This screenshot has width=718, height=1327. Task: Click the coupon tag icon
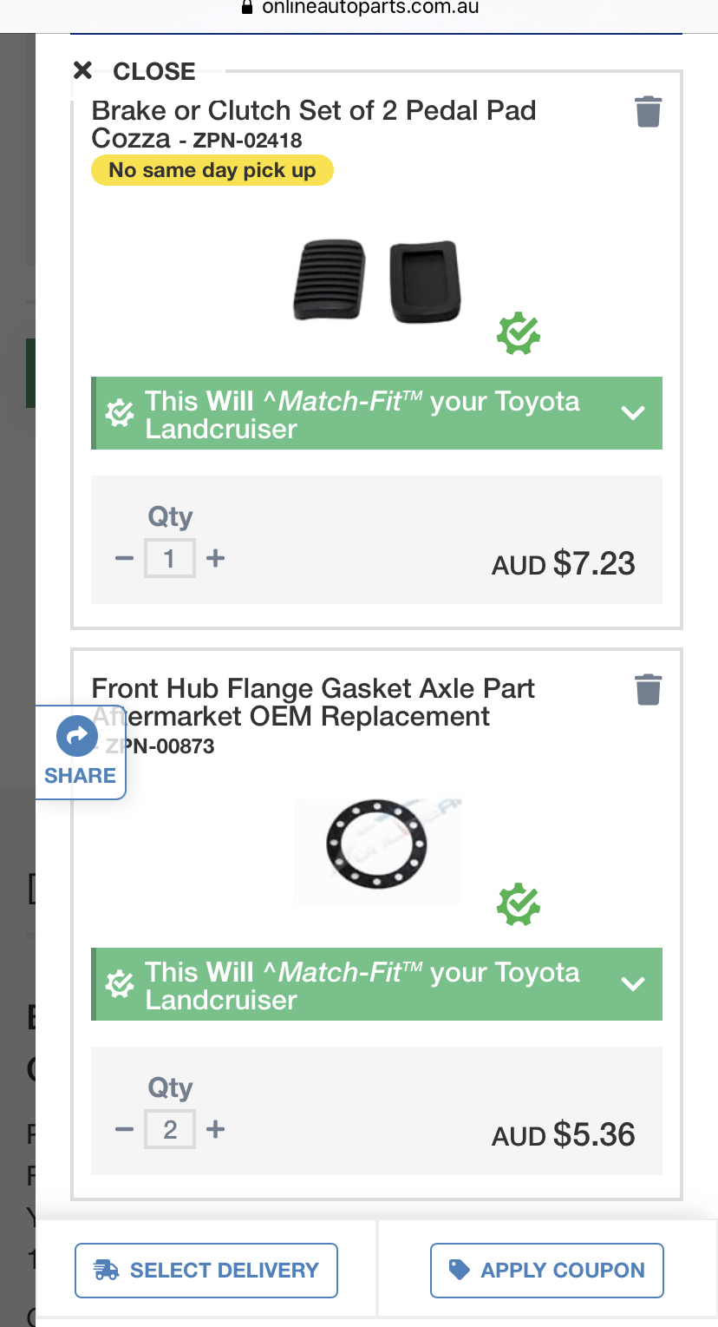click(x=459, y=1270)
